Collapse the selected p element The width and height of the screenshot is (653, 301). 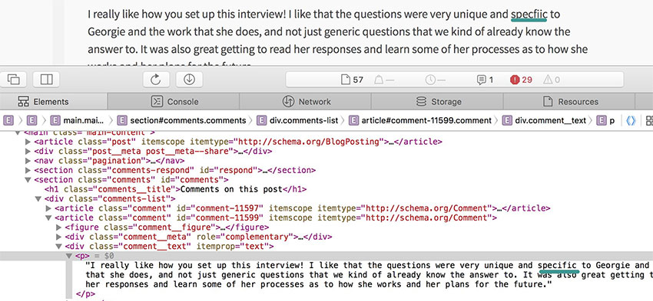pyautogui.click(x=69, y=256)
